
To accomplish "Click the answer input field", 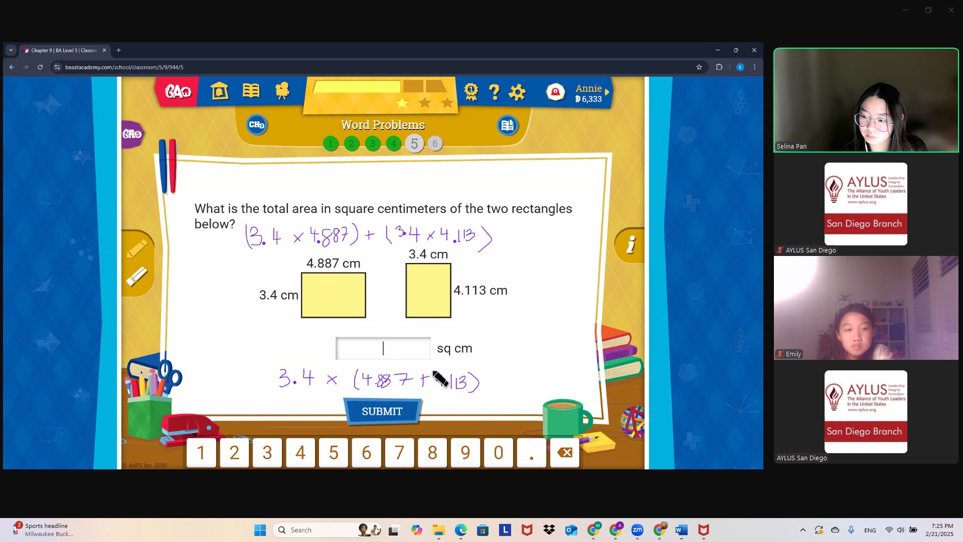I will [x=383, y=348].
